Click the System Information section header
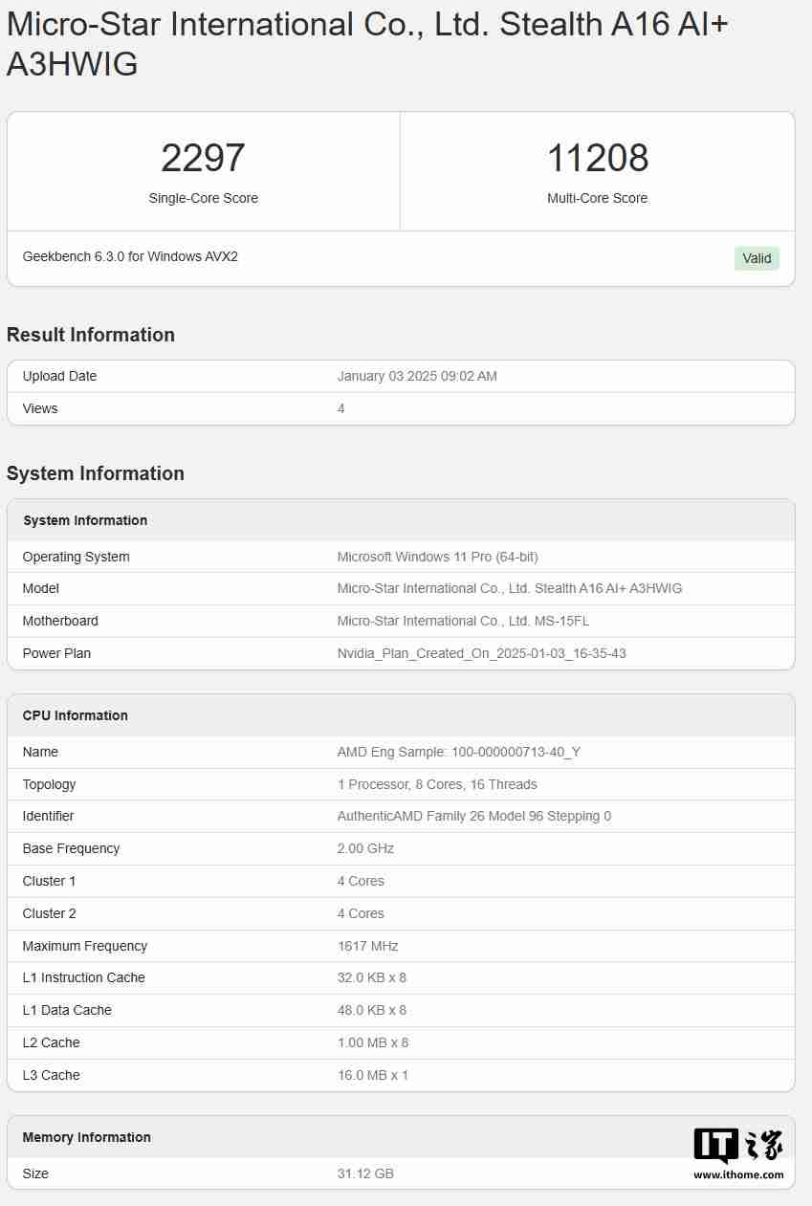Screen dimensions: 812x1206 pos(84,520)
